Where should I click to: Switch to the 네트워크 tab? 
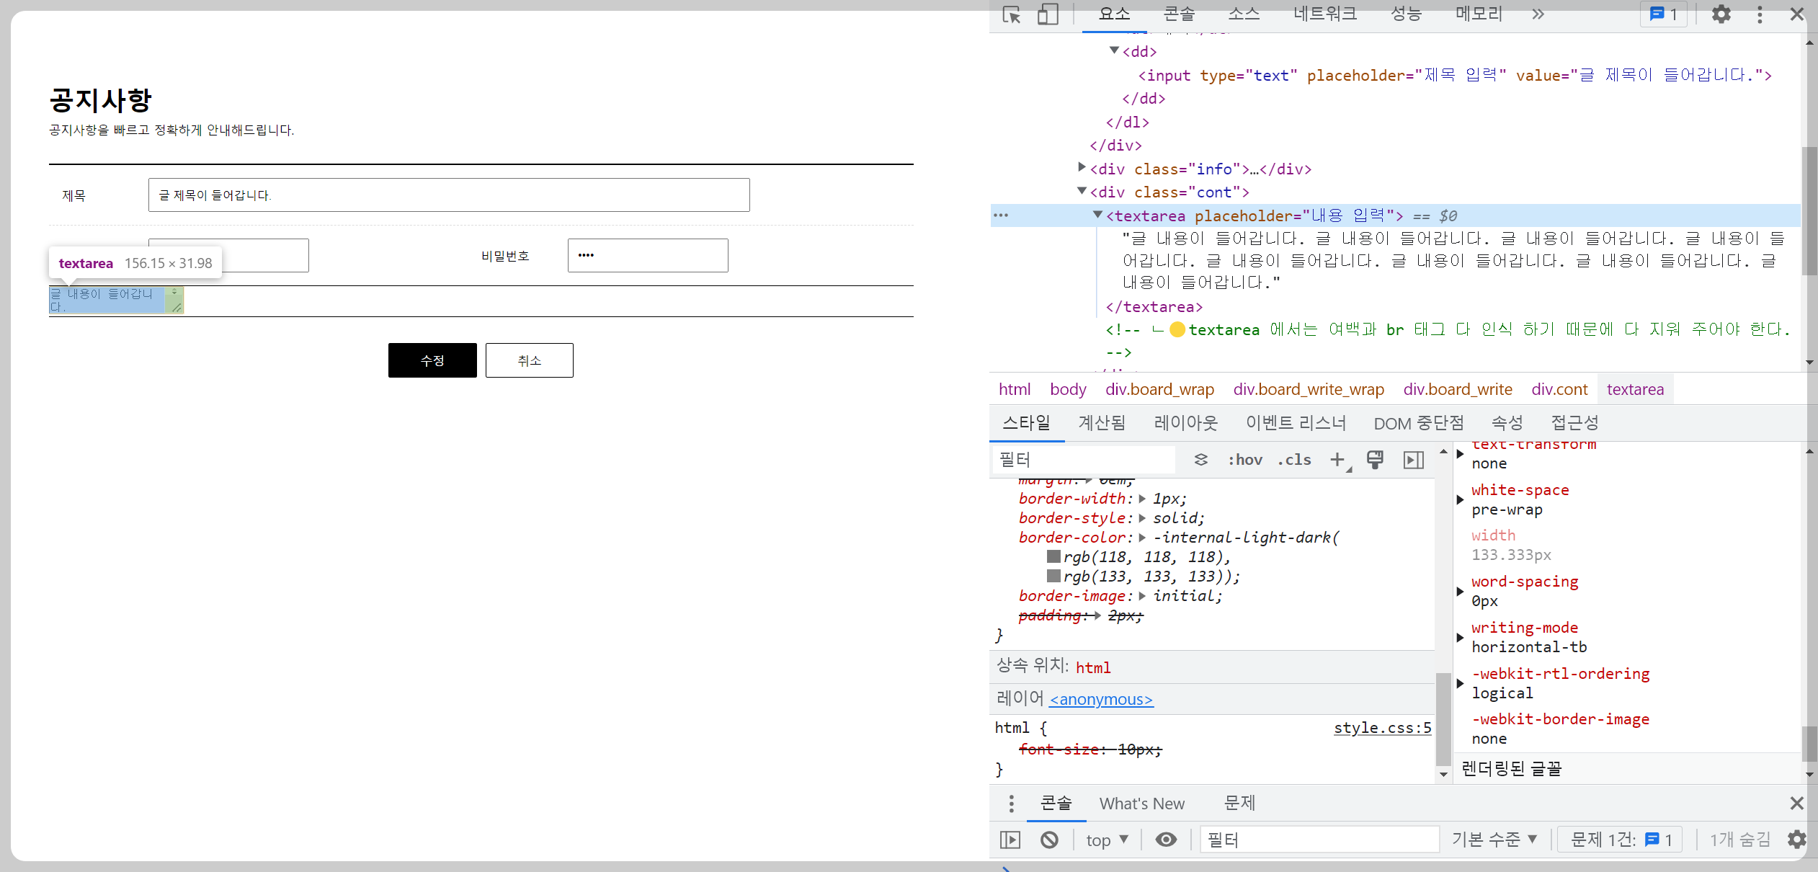coord(1324,14)
